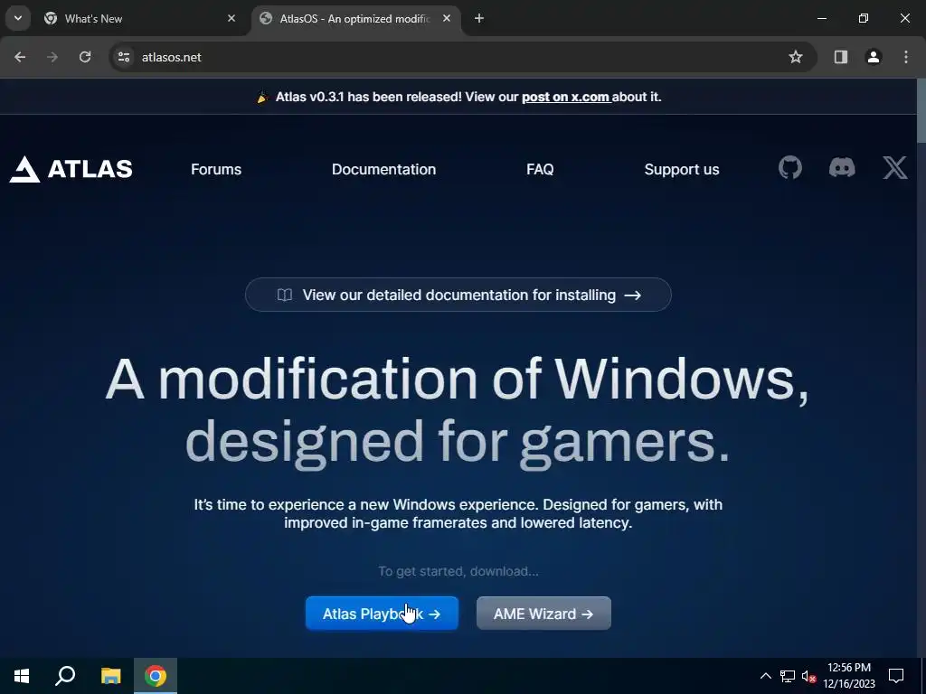This screenshot has width=926, height=694.
Task: Open Windows Start menu
Action: [x=22, y=676]
